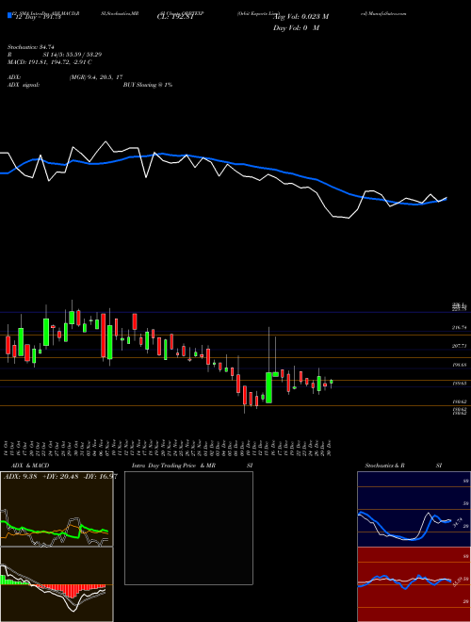Click the 'MACD: 191.81, 194.72, -2.91 C' line
The image size is (471, 622).
[50, 62]
